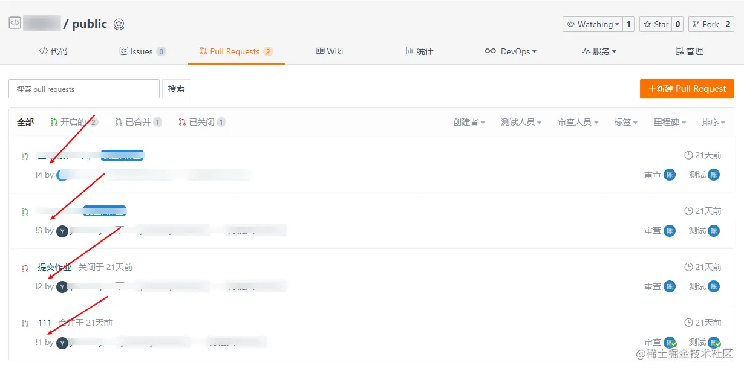
Task: Open the 审查人员 filter dropdown
Action: (578, 122)
